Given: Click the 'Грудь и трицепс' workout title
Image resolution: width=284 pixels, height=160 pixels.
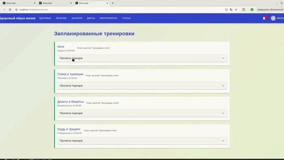Looking at the screenshot, I should 69,129.
